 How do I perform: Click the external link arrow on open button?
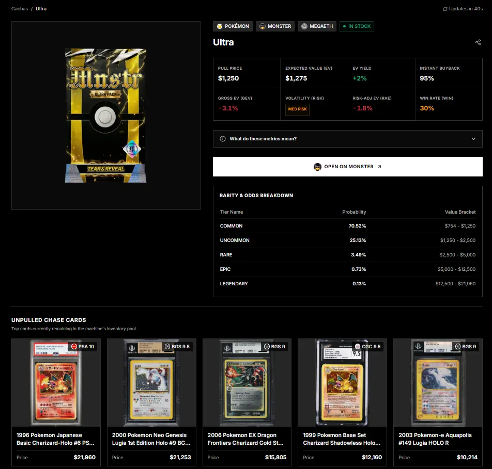tap(379, 167)
